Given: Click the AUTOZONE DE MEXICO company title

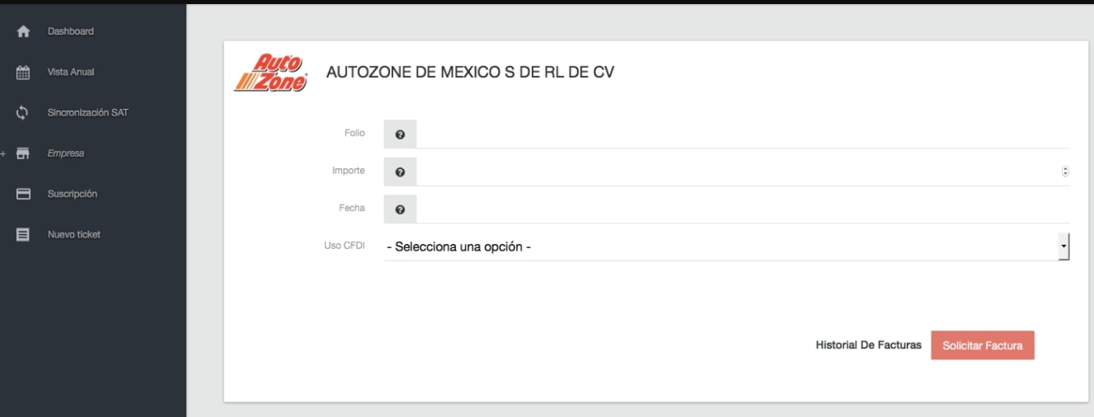Looking at the screenshot, I should click(x=470, y=73).
